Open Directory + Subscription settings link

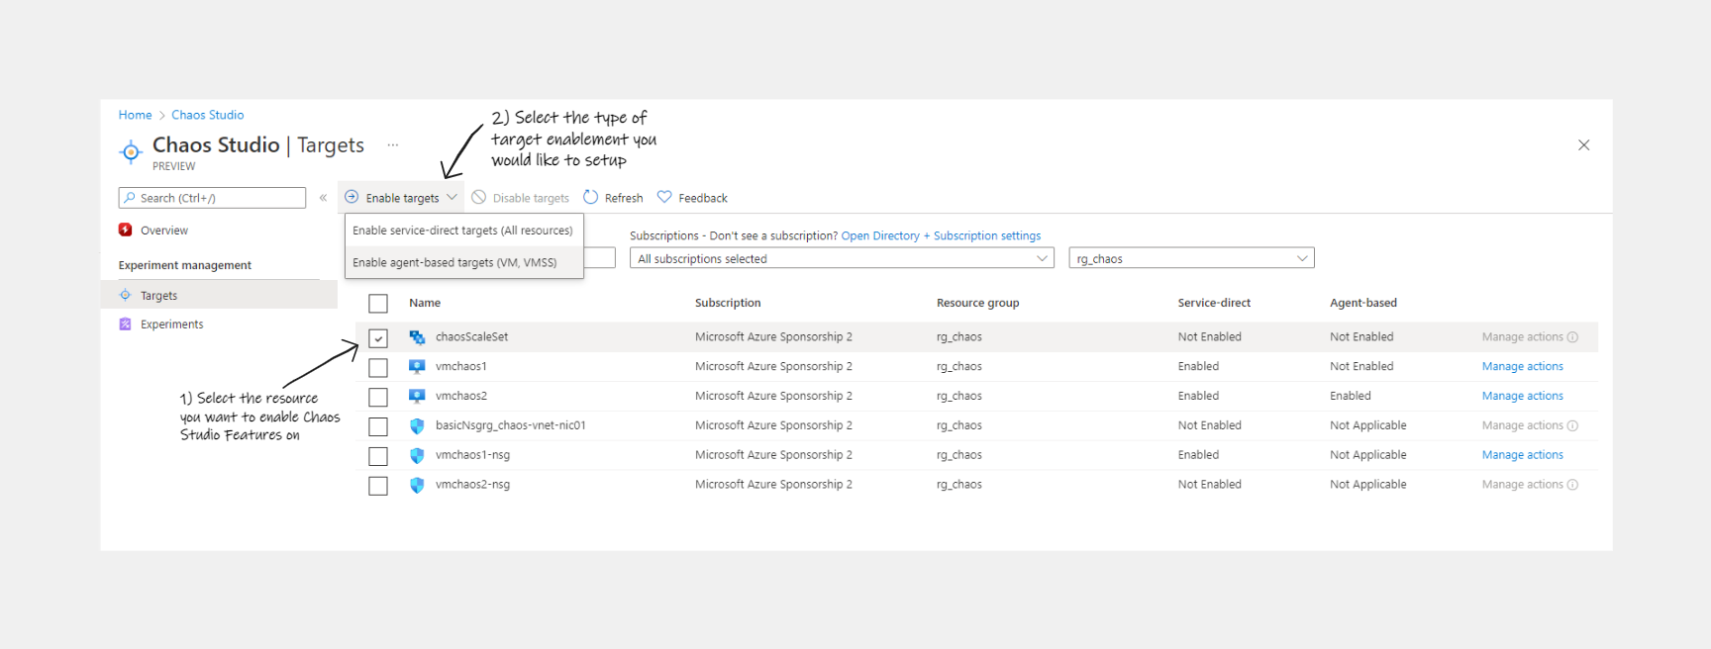coord(941,235)
